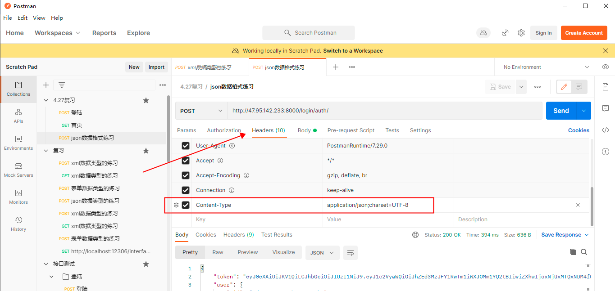Click the Send button
This screenshot has height=291, width=615.
tap(561, 111)
